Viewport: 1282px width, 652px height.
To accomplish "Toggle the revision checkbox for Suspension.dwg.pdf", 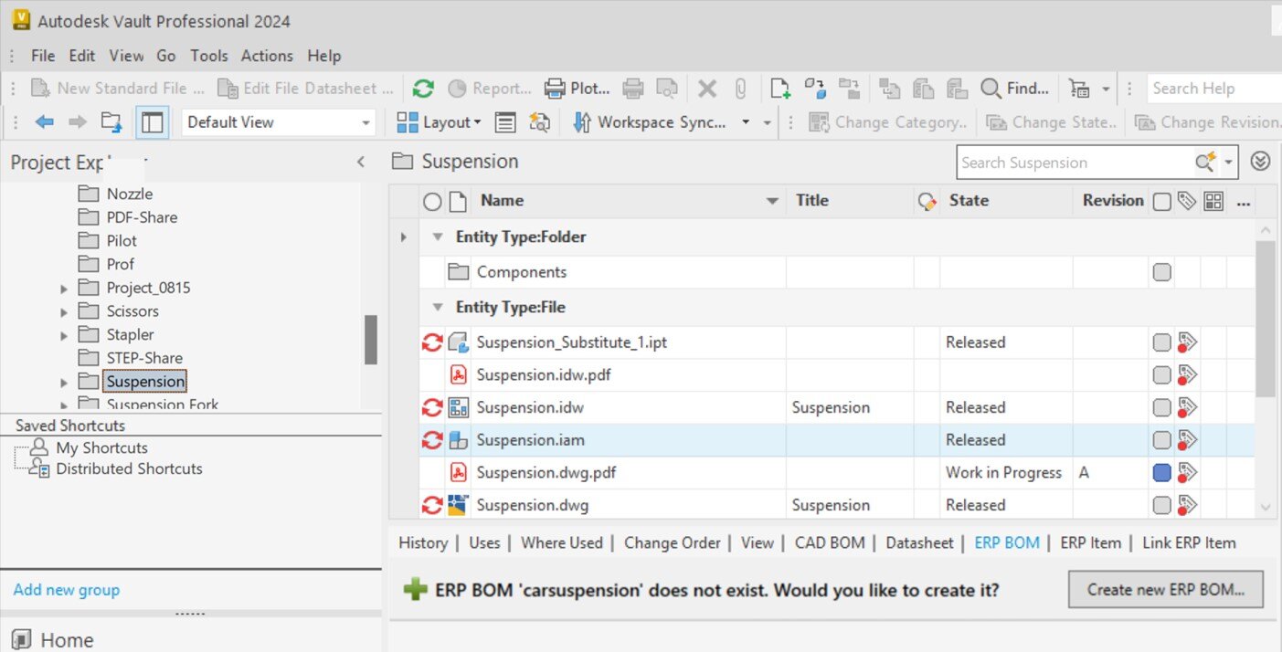I will point(1160,472).
